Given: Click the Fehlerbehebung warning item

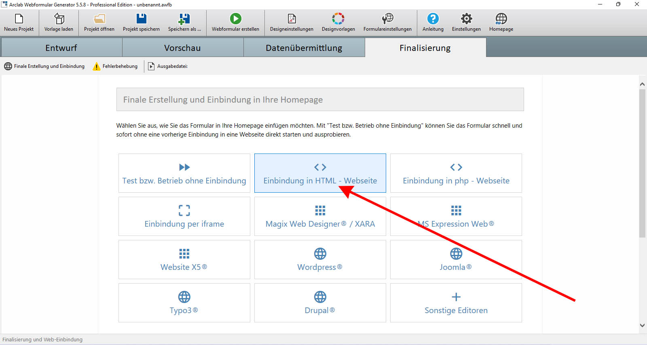Looking at the screenshot, I should tap(115, 66).
